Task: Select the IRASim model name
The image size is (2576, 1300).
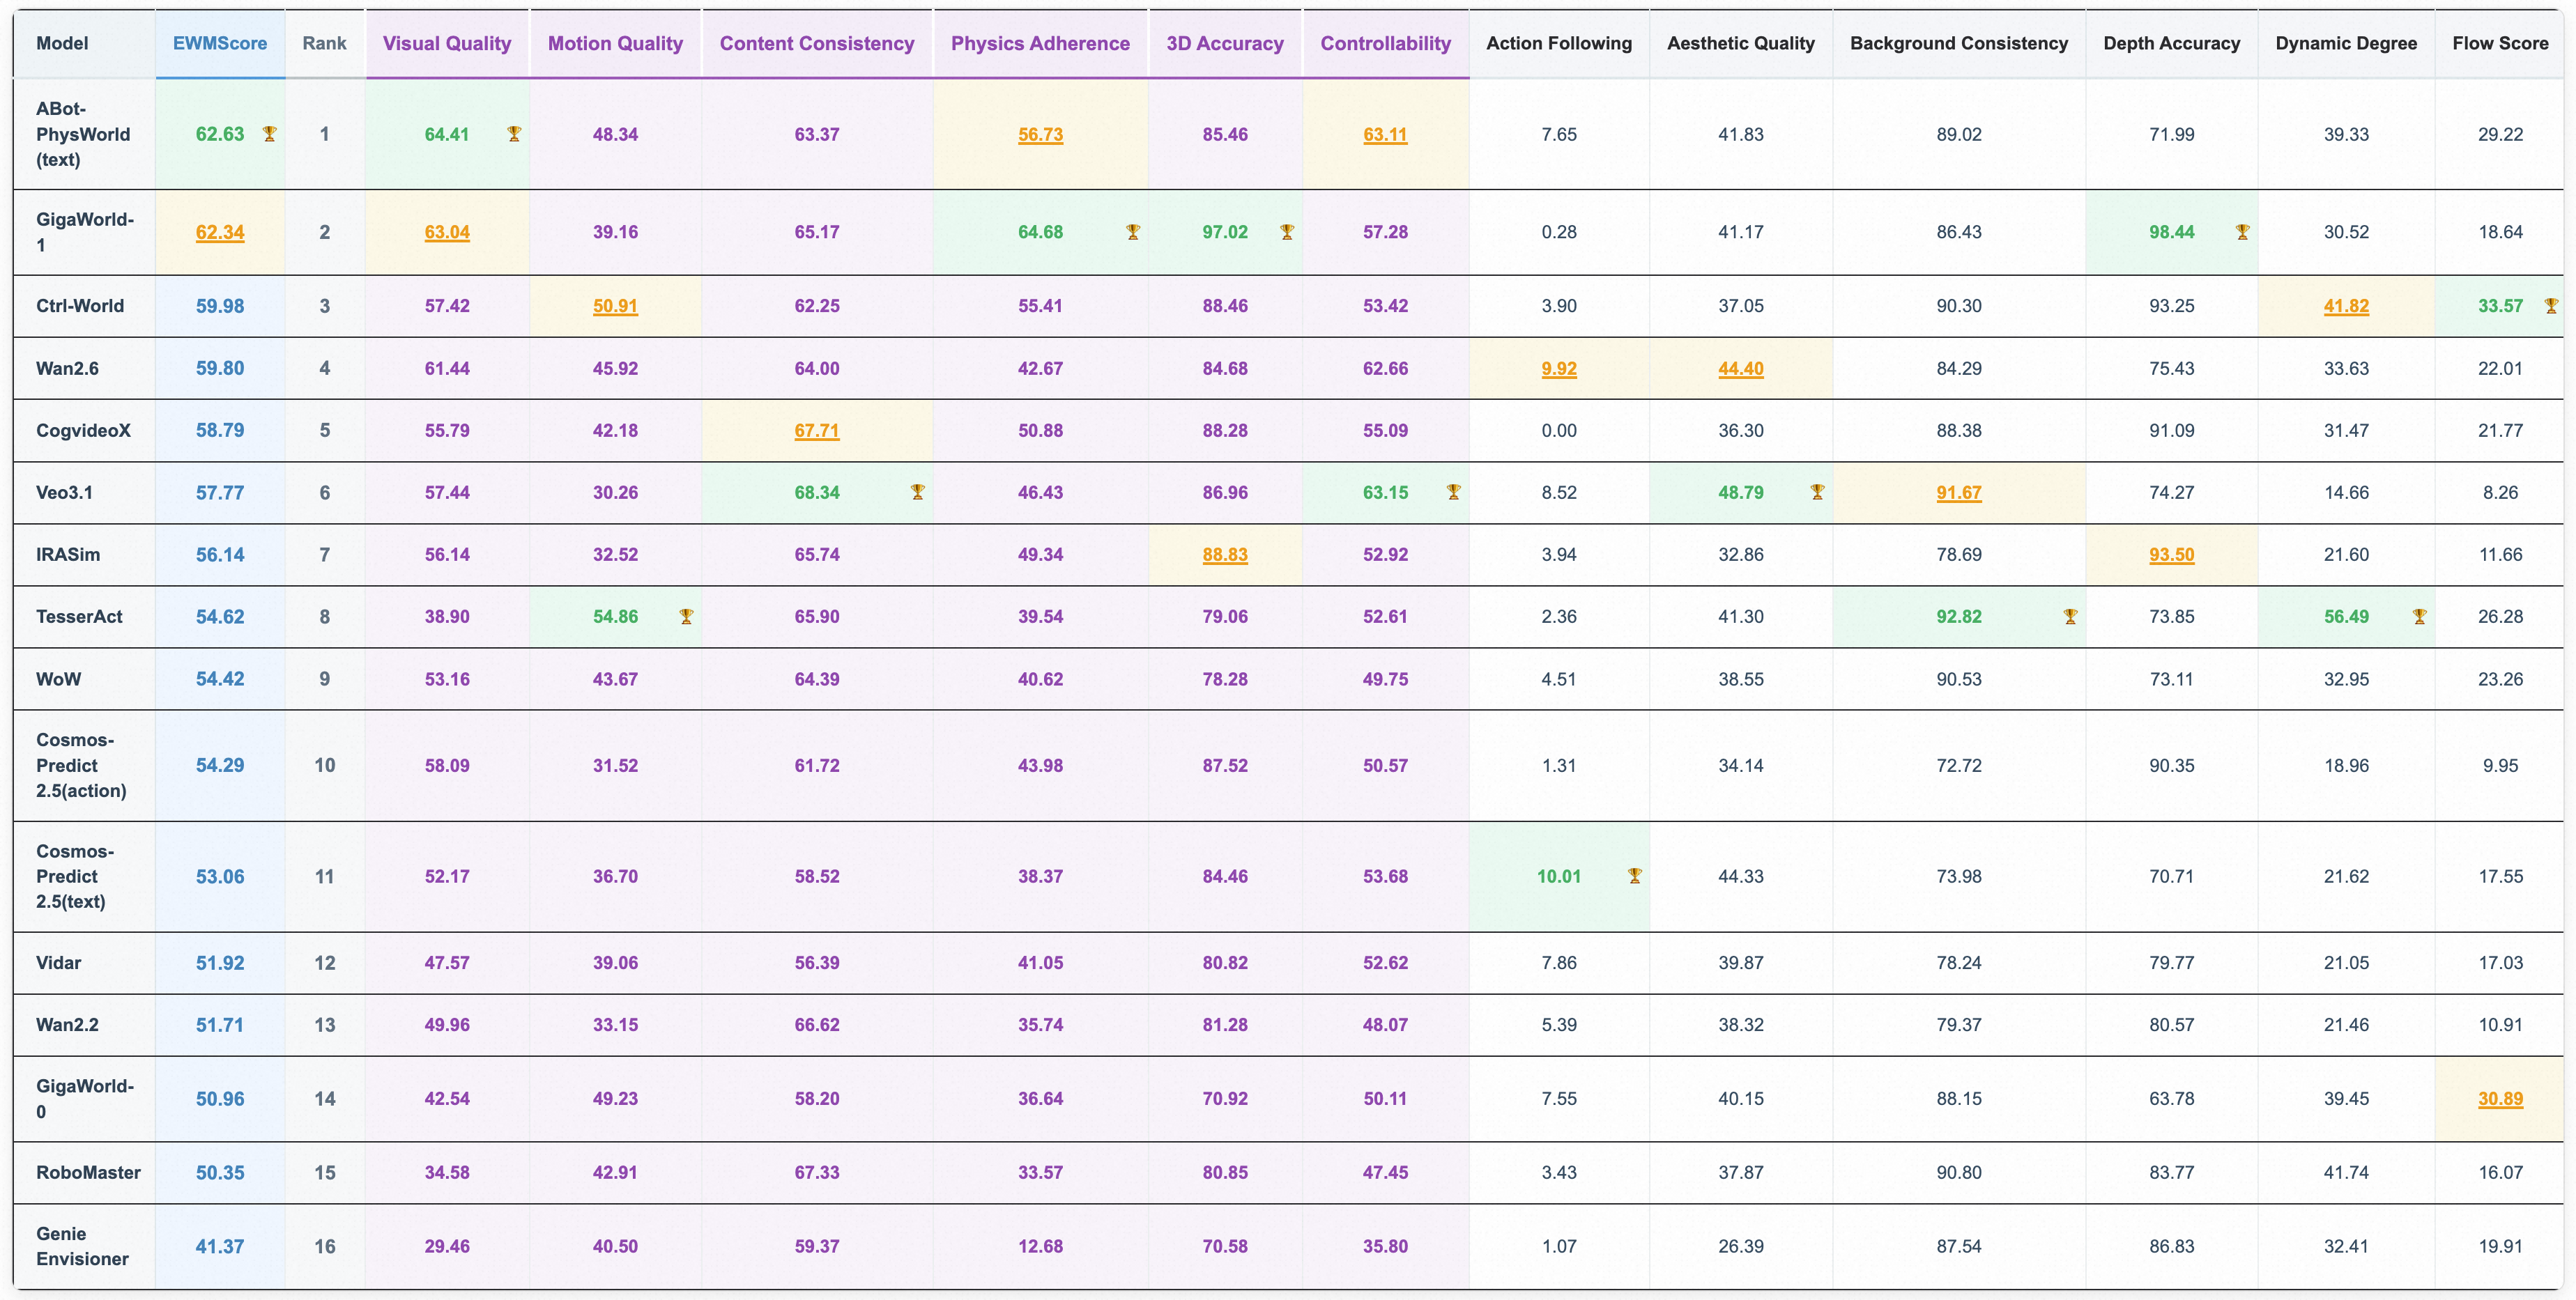Action: pos(68,555)
